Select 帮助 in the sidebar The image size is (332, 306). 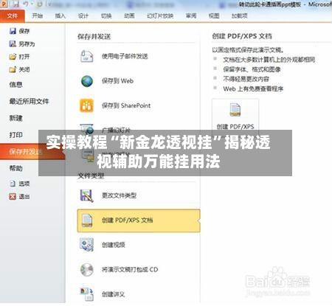[x=15, y=168]
